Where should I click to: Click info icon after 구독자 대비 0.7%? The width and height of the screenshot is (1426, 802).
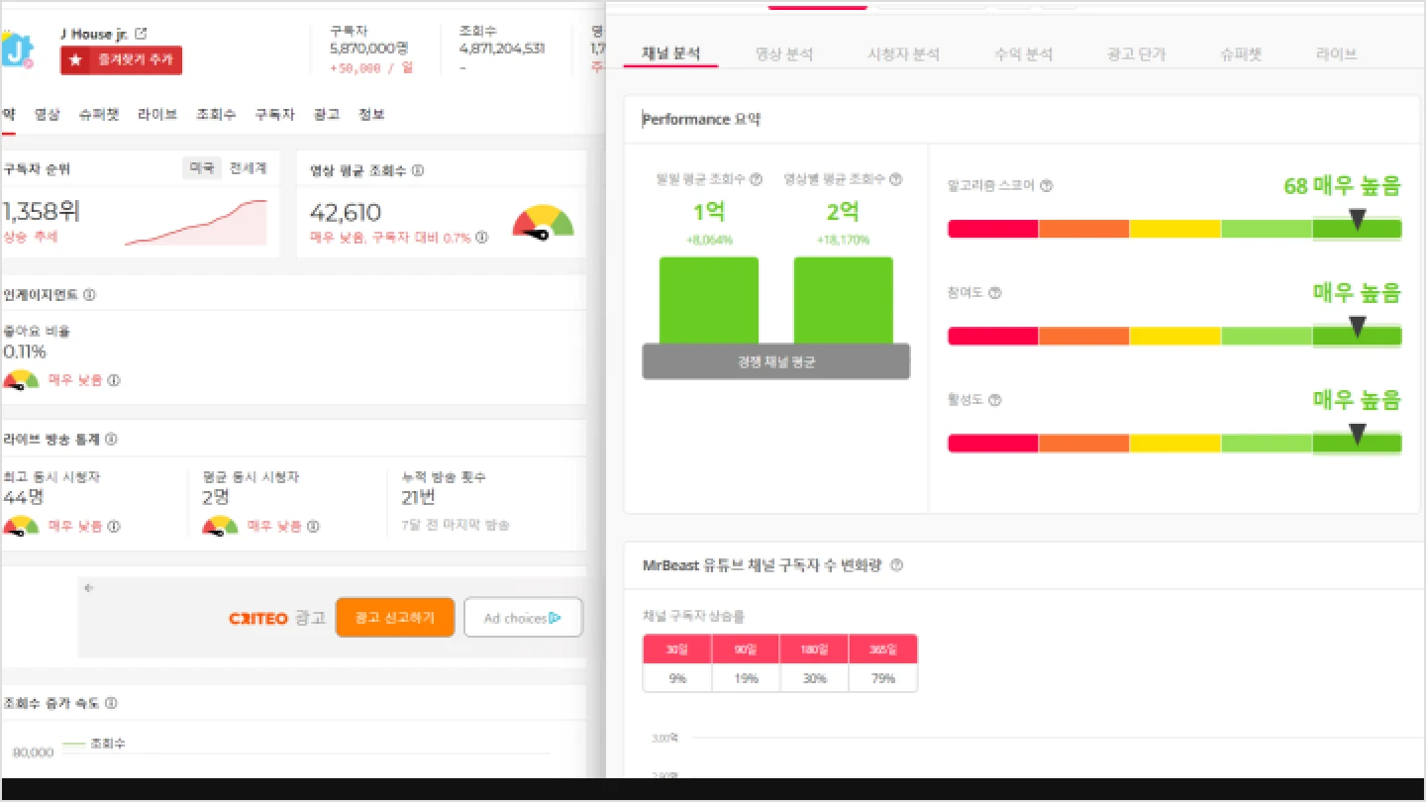coord(481,238)
